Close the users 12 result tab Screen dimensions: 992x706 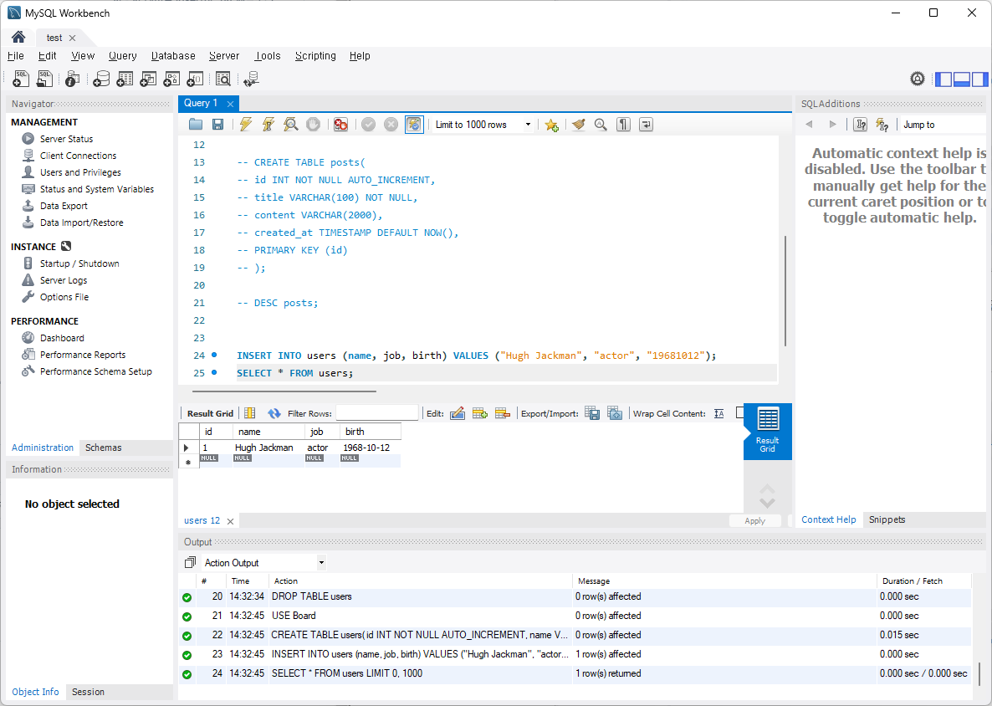click(x=230, y=521)
